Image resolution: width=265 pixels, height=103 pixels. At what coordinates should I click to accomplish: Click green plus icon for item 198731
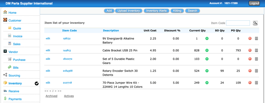pyautogui.click(x=207, y=38)
